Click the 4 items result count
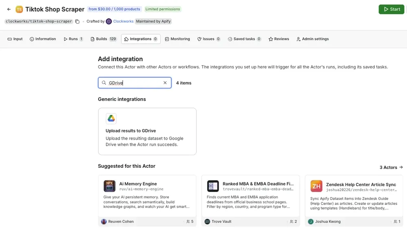The image size is (407, 235). (x=184, y=83)
